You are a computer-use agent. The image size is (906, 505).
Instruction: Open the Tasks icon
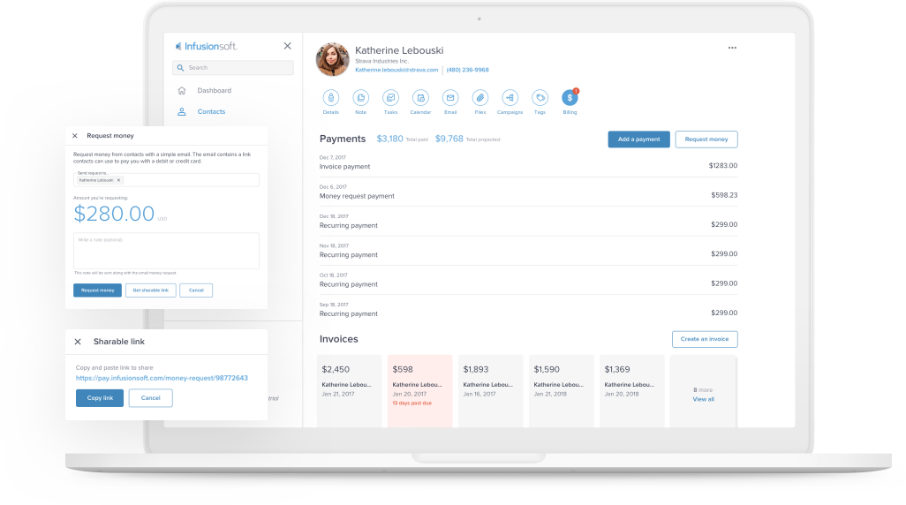[390, 98]
